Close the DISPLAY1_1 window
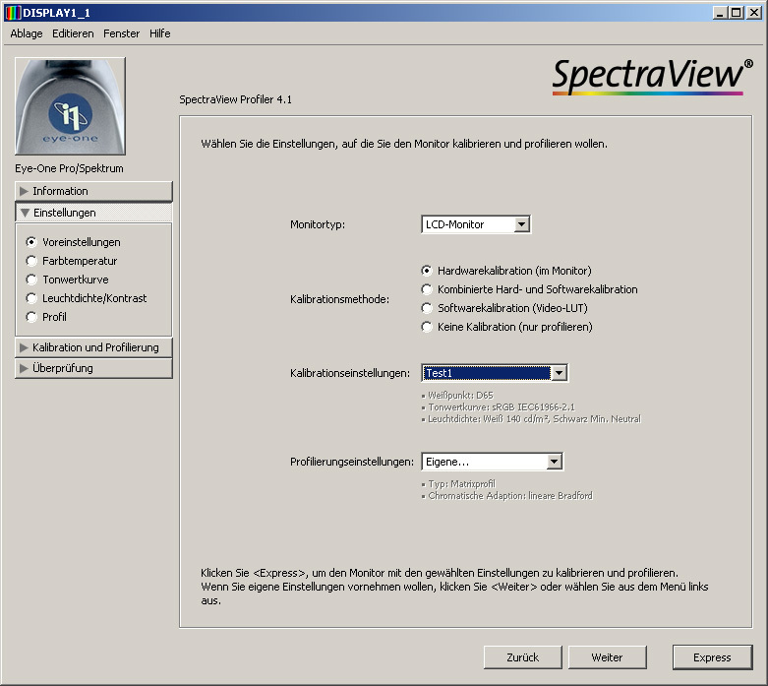 pos(754,13)
